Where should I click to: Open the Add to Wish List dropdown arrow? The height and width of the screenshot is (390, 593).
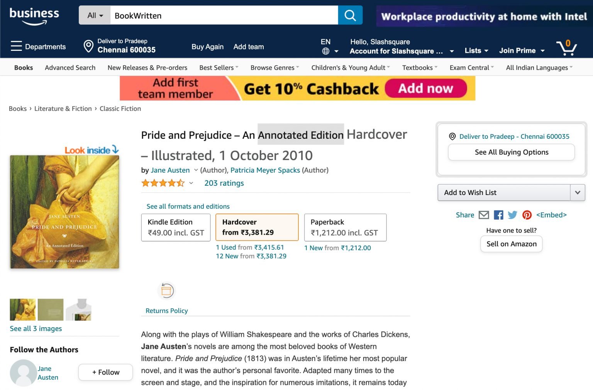[x=577, y=192]
